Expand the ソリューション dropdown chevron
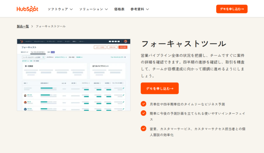This screenshot has width=264, height=153. (106, 9)
